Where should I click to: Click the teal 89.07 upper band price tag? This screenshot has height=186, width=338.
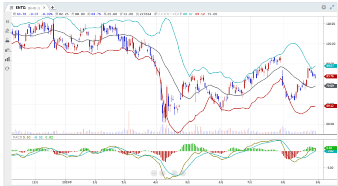(330, 66)
